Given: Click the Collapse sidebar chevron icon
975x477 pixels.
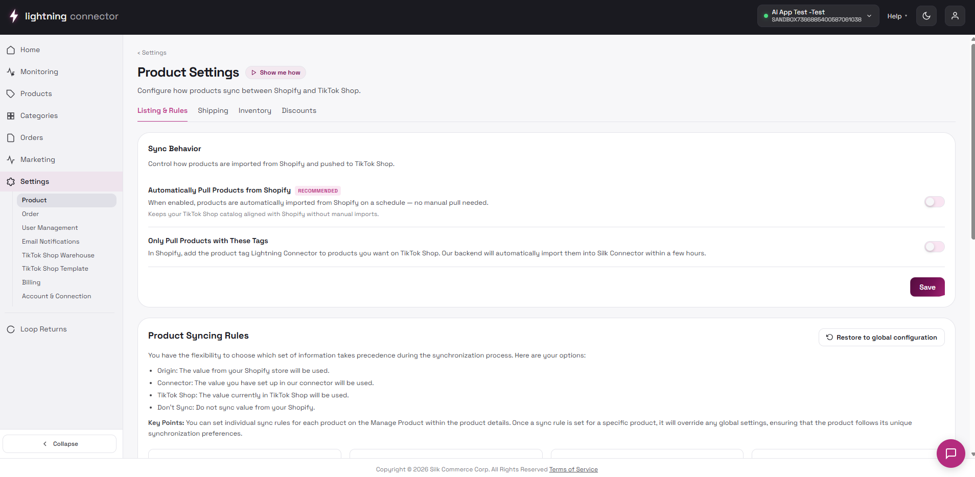Looking at the screenshot, I should coord(45,444).
